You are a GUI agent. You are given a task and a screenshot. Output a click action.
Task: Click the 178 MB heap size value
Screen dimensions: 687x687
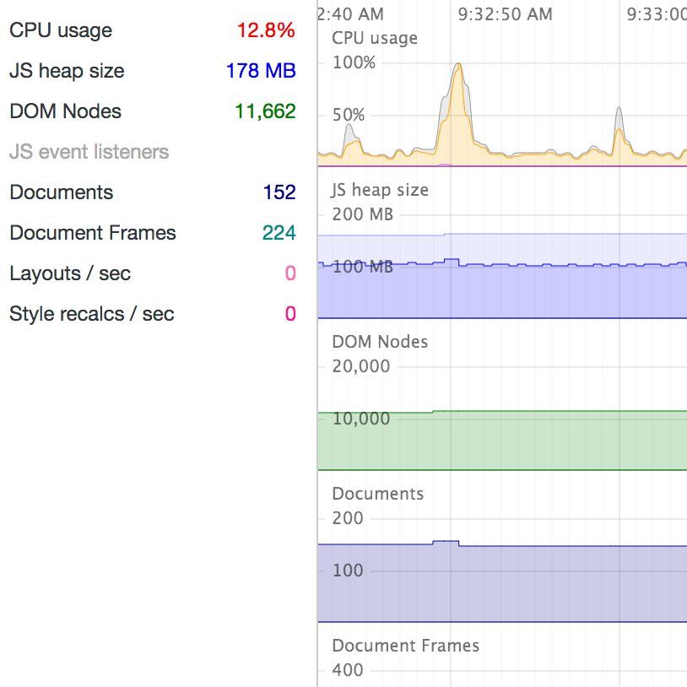click(x=261, y=71)
